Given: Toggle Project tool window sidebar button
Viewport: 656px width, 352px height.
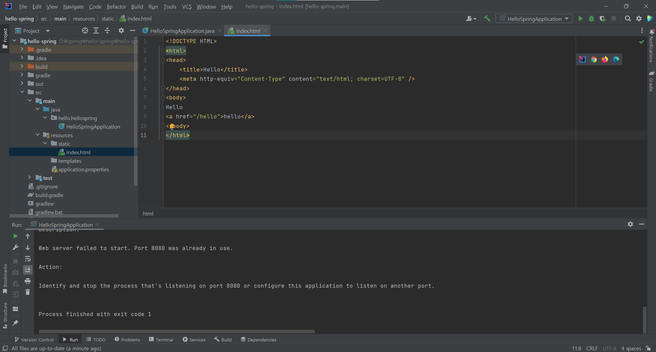Looking at the screenshot, I should (x=5, y=38).
